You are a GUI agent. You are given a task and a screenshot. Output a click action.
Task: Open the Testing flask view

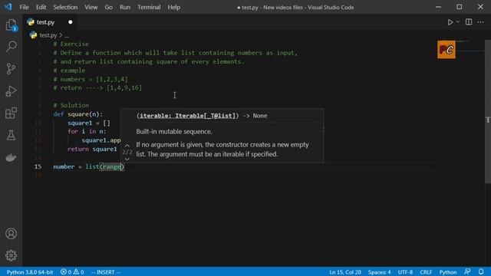pos(11,135)
